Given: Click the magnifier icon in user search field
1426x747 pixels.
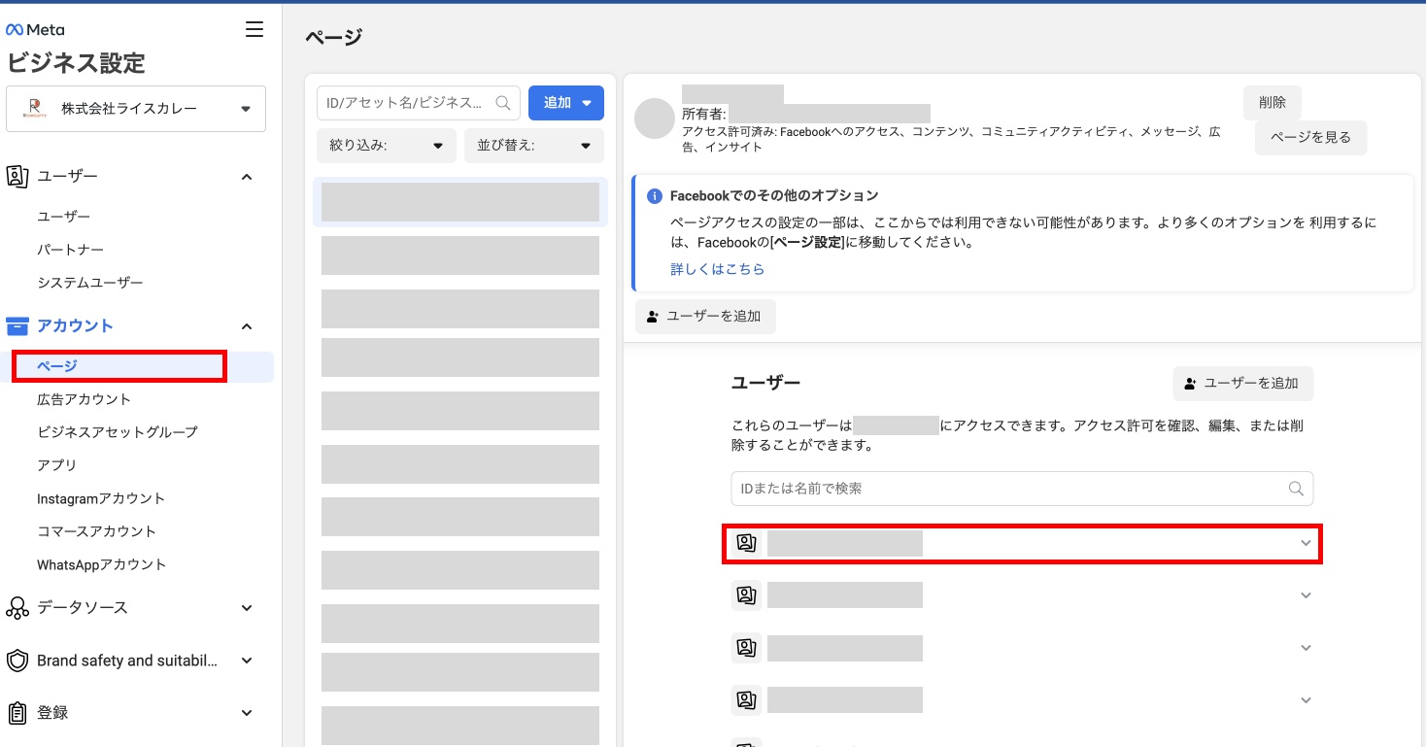Looking at the screenshot, I should tap(1296, 489).
